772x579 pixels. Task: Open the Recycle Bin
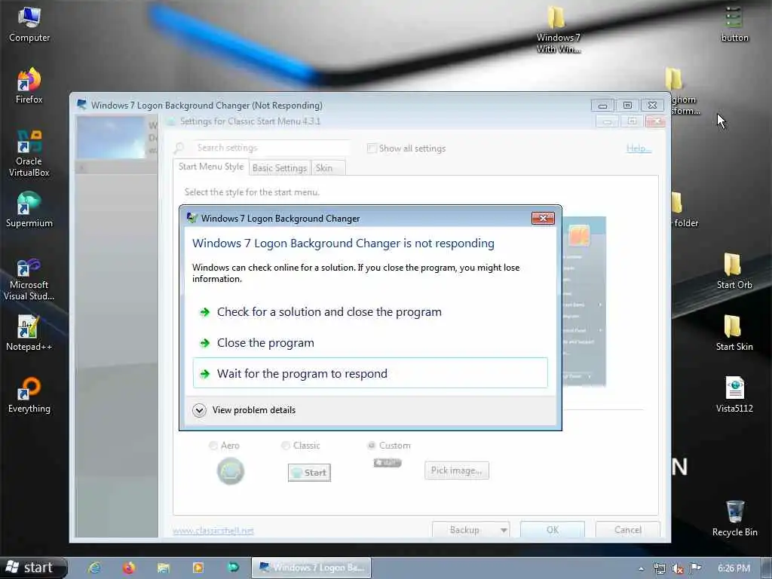734,519
